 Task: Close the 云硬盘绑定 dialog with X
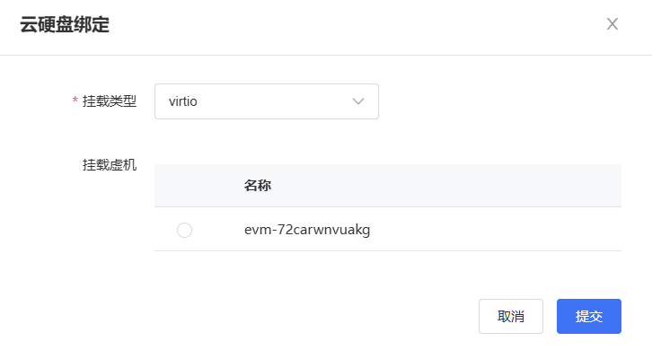pyautogui.click(x=612, y=24)
